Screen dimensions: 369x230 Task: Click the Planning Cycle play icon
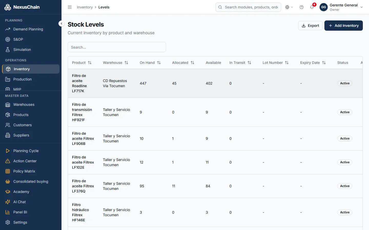[8, 151]
